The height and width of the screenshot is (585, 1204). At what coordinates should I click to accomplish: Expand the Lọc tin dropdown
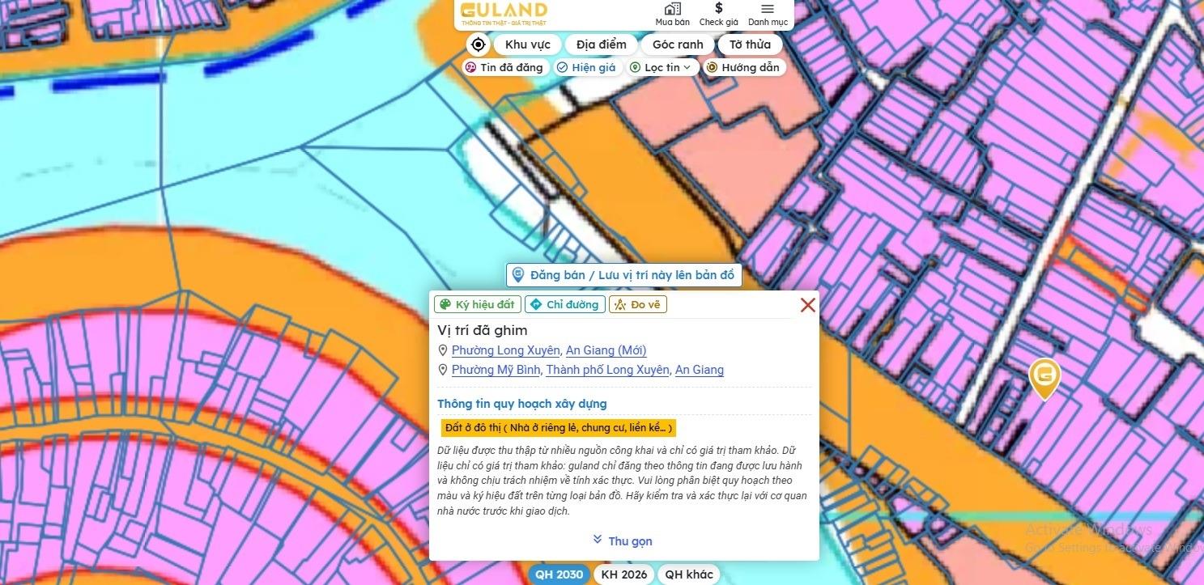tap(662, 67)
